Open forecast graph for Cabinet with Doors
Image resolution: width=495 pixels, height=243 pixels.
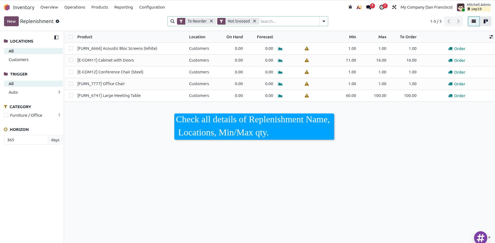point(280,60)
